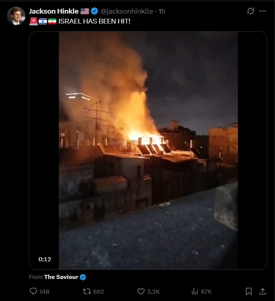
Task: Repost this tweet via the retweet icon
Action: click(x=87, y=291)
